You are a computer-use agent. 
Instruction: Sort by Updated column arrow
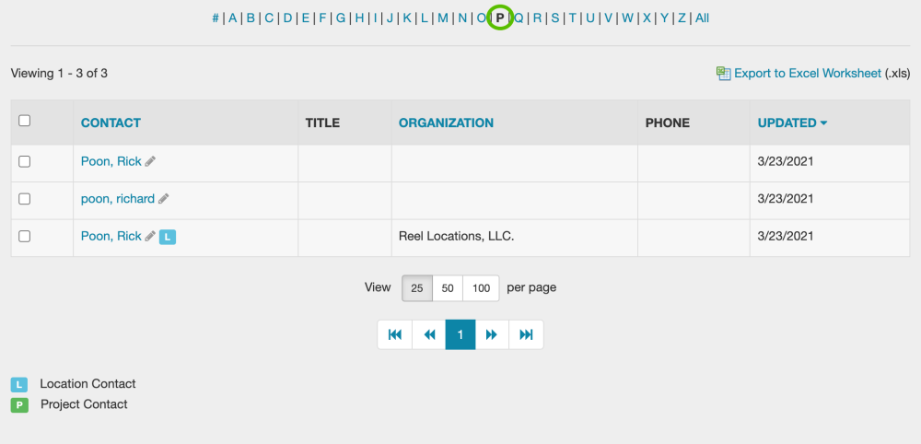823,123
